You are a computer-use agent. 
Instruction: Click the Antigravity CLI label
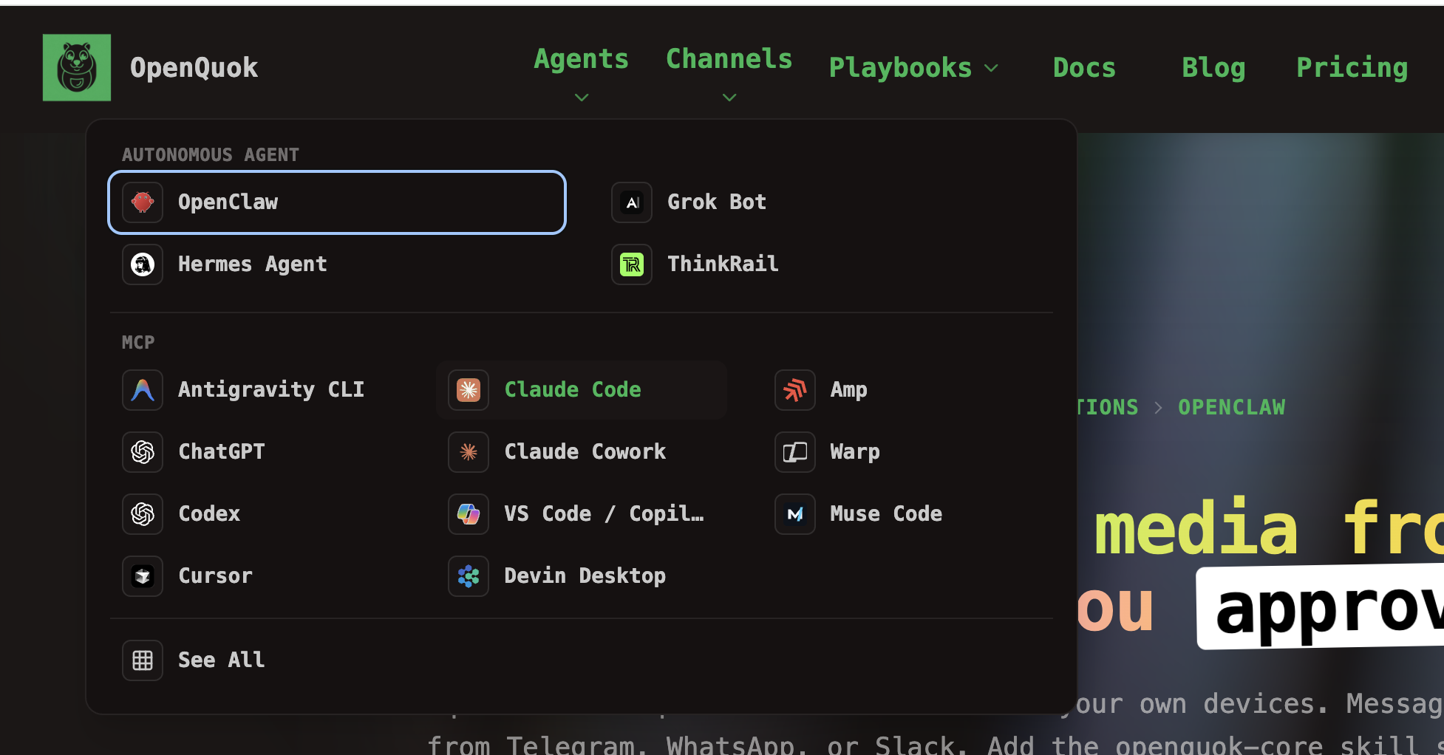(x=271, y=390)
